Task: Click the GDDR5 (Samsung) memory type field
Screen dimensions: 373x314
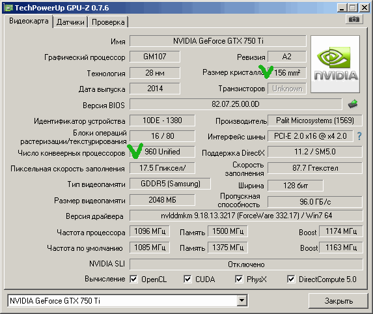Action: click(x=170, y=184)
